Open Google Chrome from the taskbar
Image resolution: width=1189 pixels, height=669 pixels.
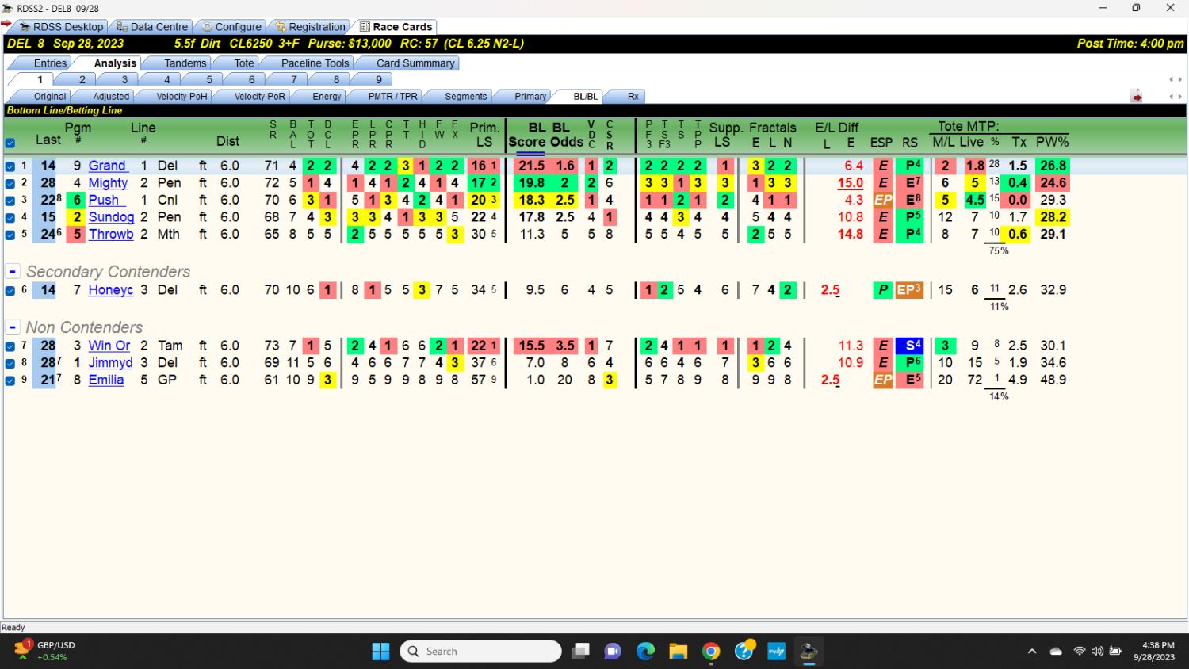click(x=711, y=652)
